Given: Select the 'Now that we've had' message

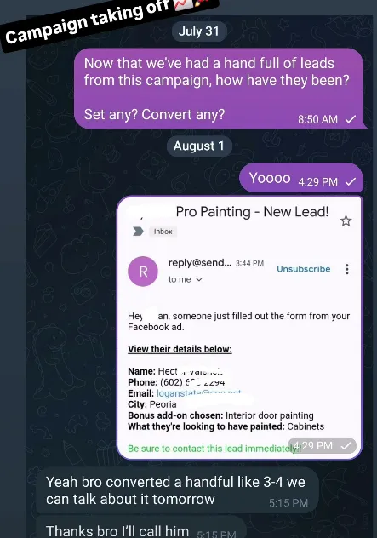Looking at the screenshot, I should (219, 89).
